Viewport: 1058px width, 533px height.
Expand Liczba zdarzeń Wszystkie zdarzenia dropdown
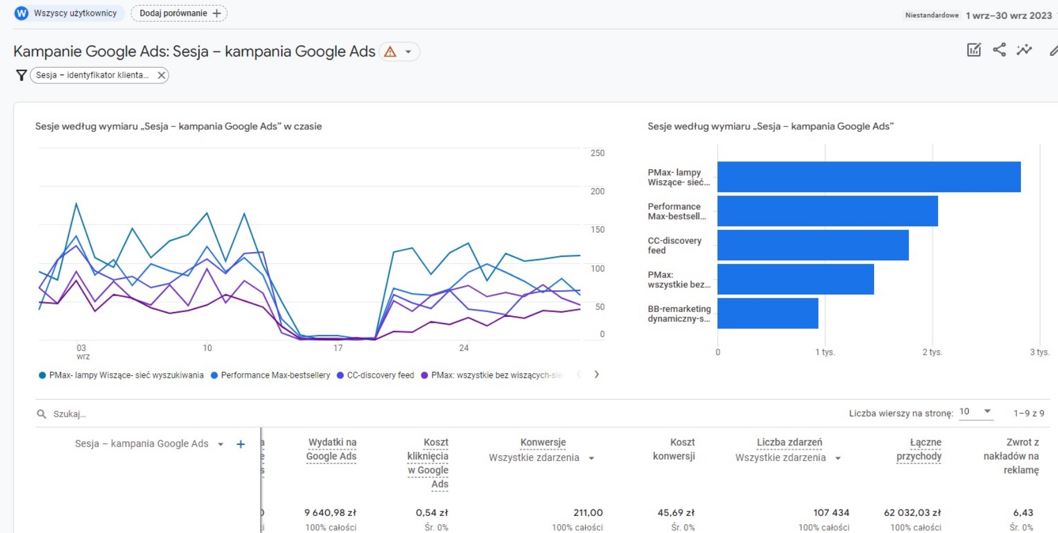coord(838,458)
